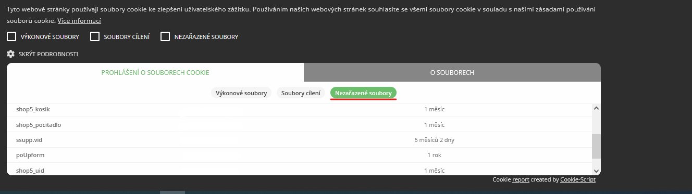Visit the Cookie-Script link
692x194 pixels.
(x=578, y=179)
